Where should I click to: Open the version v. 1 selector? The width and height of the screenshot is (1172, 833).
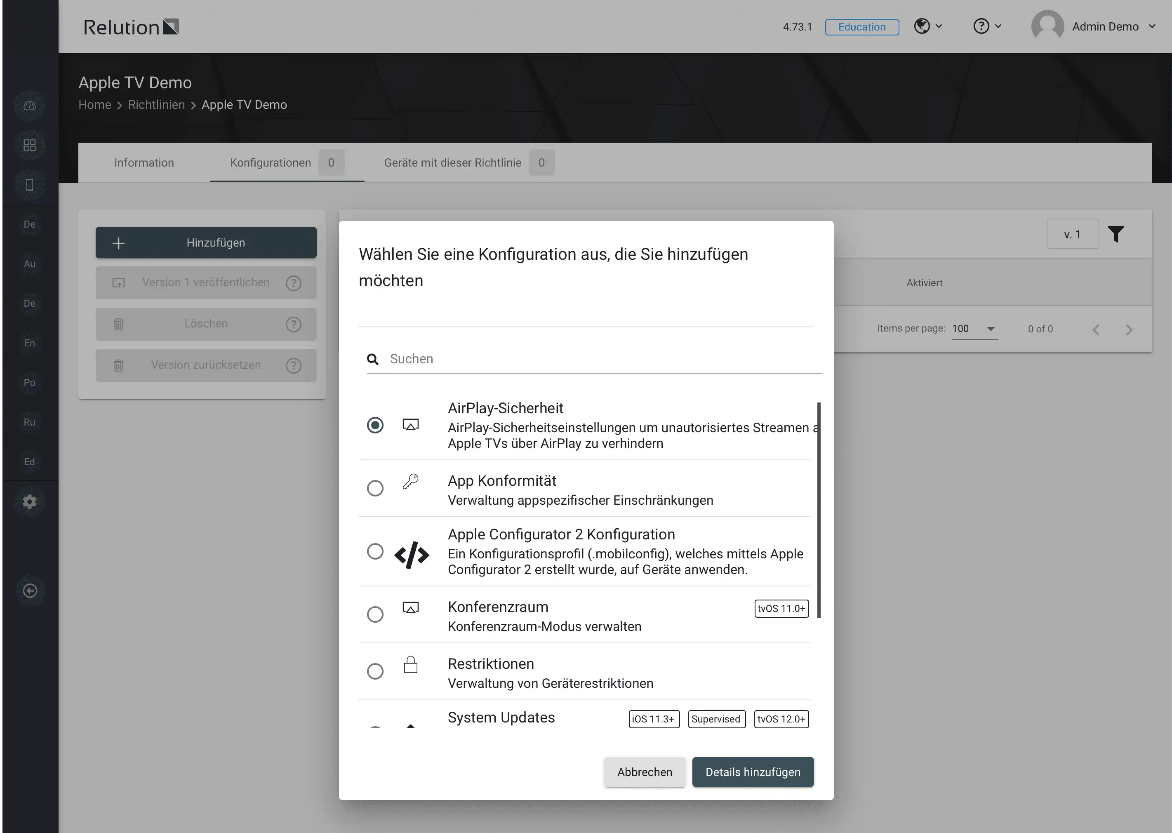click(x=1073, y=234)
